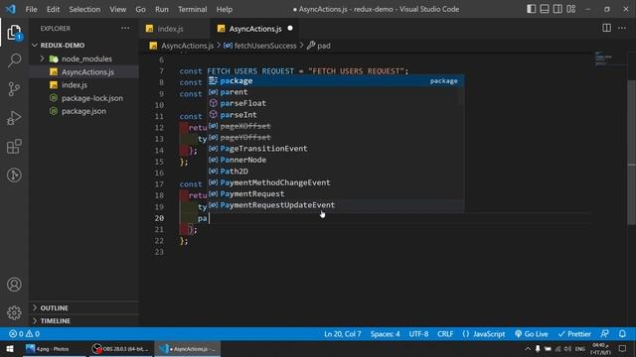636x357 pixels.
Task: Click the Go Live status bar button
Action: 532,334
